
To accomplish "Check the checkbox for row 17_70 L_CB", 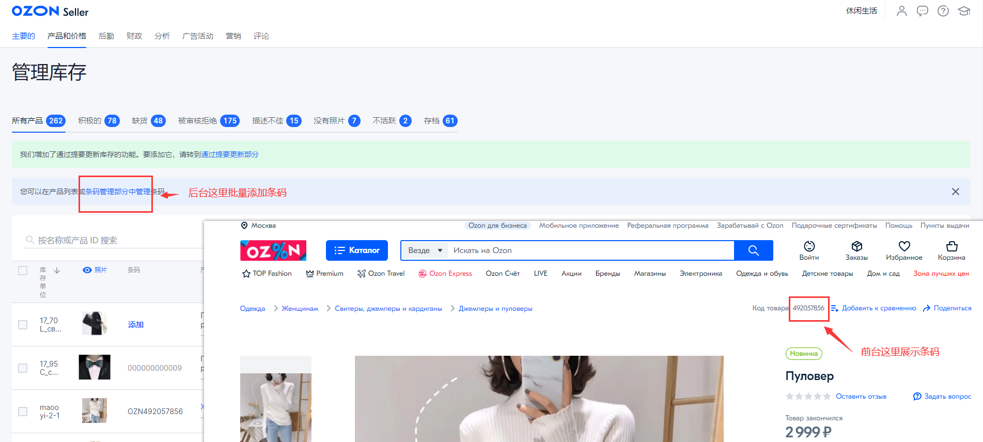I will [x=23, y=325].
